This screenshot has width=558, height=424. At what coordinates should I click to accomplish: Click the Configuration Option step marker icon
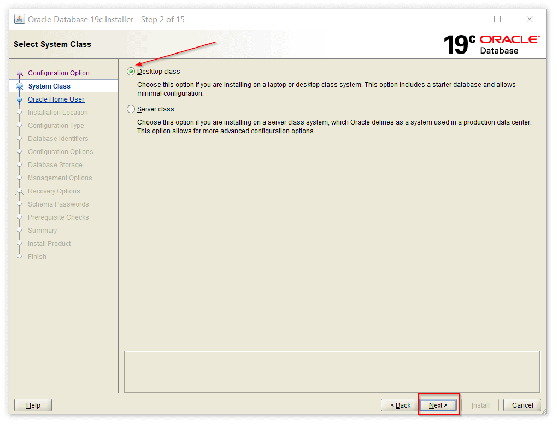(x=20, y=73)
